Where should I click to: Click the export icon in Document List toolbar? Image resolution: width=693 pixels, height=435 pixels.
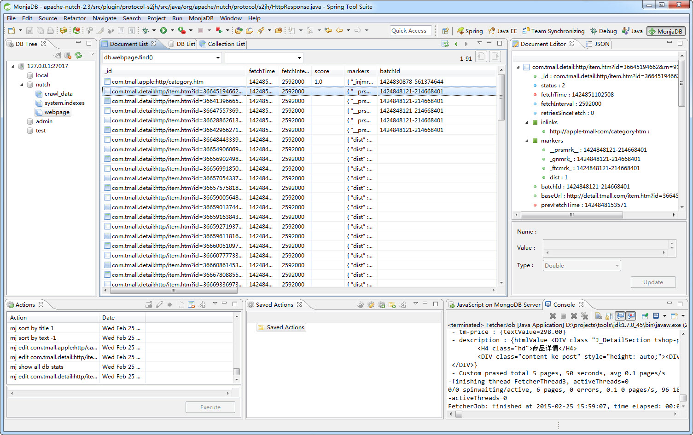pos(445,44)
